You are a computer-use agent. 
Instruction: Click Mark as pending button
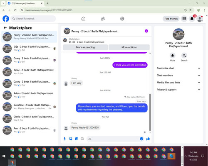pos(85,47)
